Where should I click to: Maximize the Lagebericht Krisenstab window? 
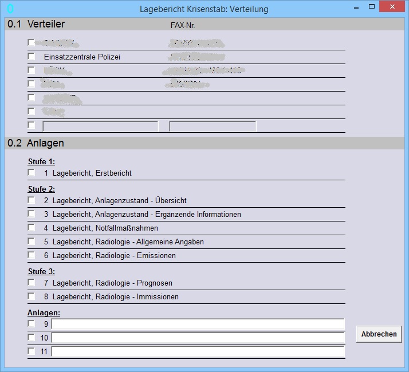(x=372, y=7)
